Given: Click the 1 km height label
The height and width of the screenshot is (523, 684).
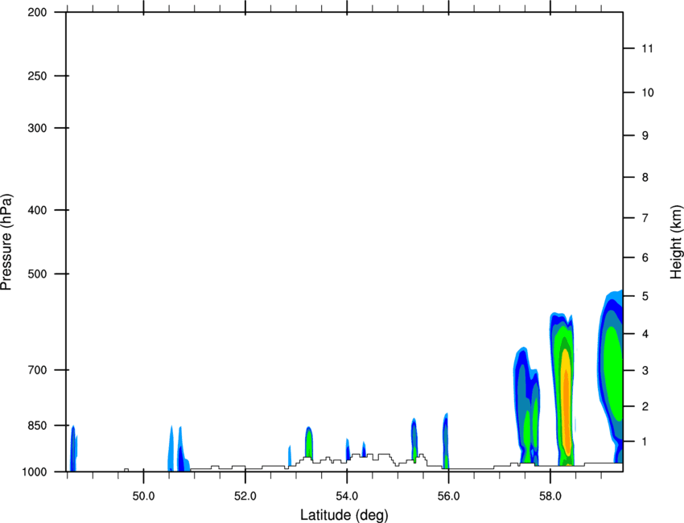Looking at the screenshot, I should pyautogui.click(x=645, y=442).
